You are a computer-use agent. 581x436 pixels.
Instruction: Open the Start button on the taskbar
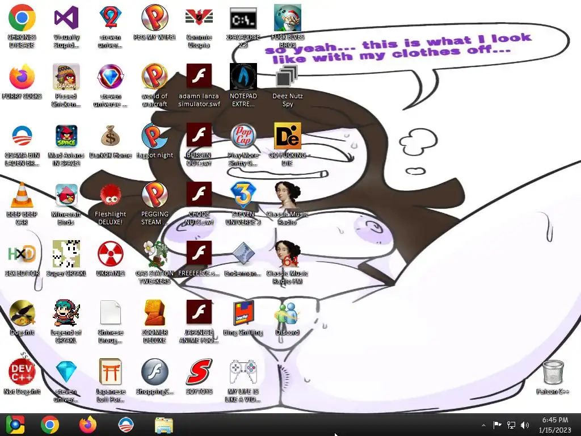15,425
